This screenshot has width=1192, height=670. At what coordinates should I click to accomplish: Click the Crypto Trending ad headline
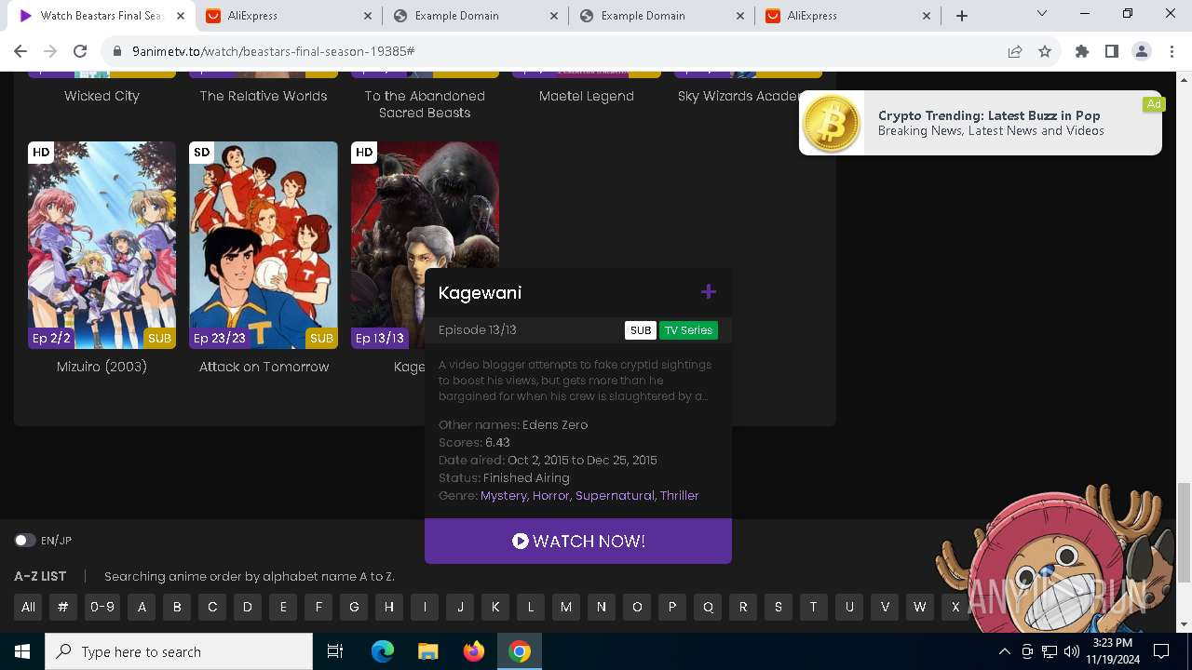[989, 115]
